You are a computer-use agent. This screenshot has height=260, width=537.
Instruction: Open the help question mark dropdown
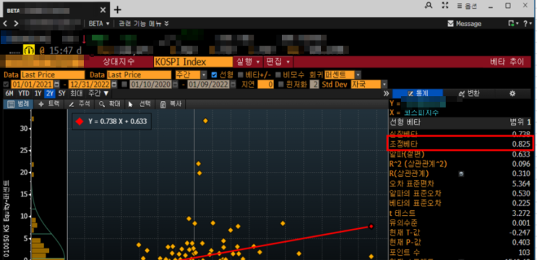click(x=528, y=23)
